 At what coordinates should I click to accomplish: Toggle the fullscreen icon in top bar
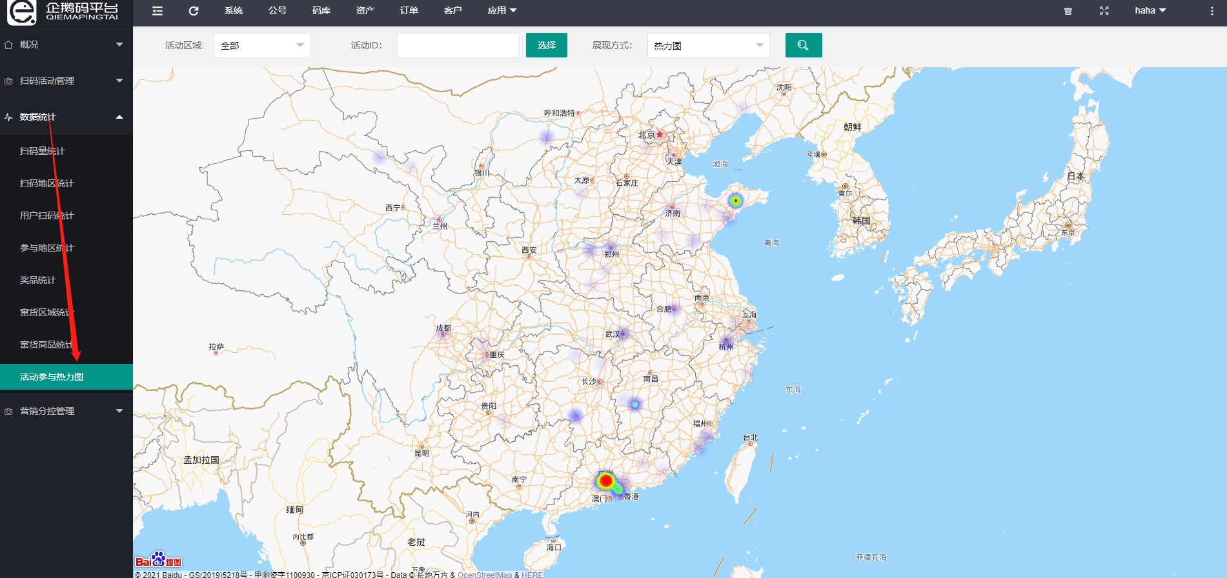(1104, 11)
